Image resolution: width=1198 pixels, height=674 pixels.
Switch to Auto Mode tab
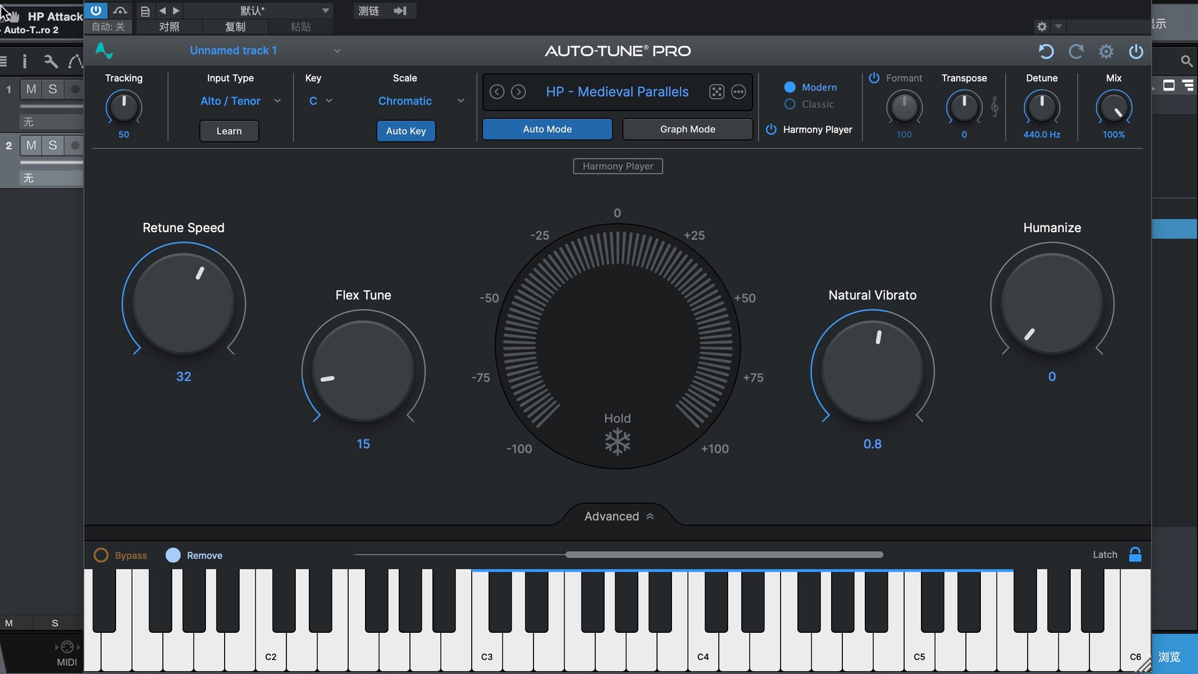pyautogui.click(x=547, y=129)
